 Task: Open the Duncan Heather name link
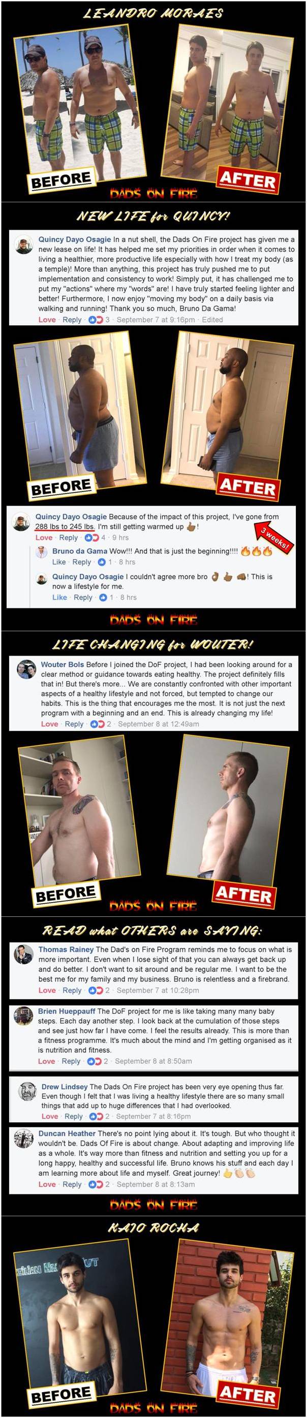pyautogui.click(x=67, y=1133)
